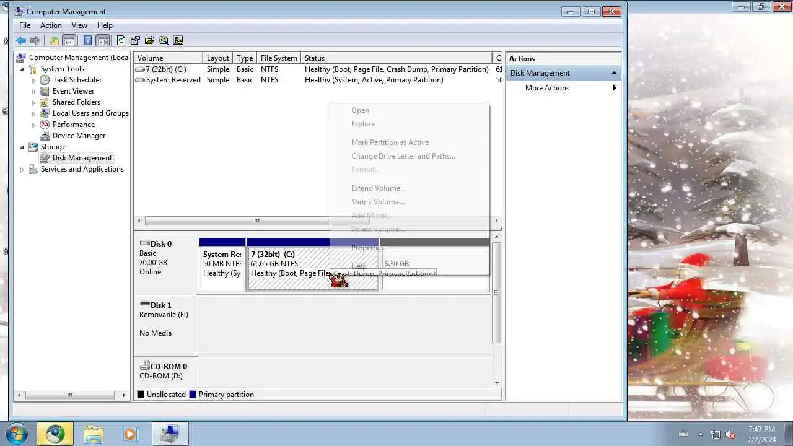Image resolution: width=793 pixels, height=446 pixels.
Task: Expand the Event Viewer node
Action: (x=34, y=91)
